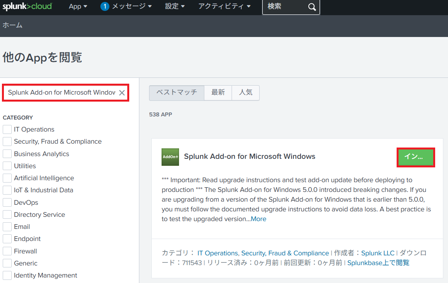Click the search magnifier icon

point(312,7)
